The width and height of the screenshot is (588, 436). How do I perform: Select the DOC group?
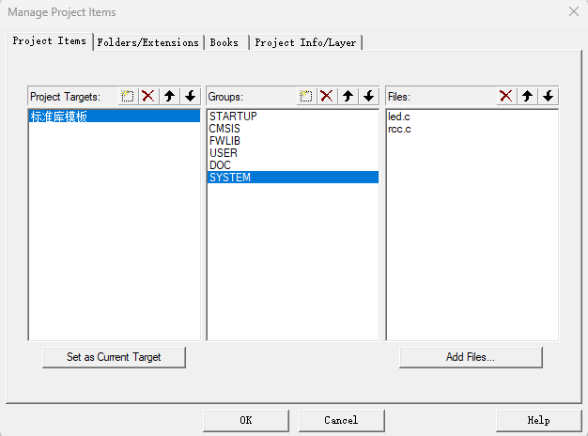coord(293,165)
